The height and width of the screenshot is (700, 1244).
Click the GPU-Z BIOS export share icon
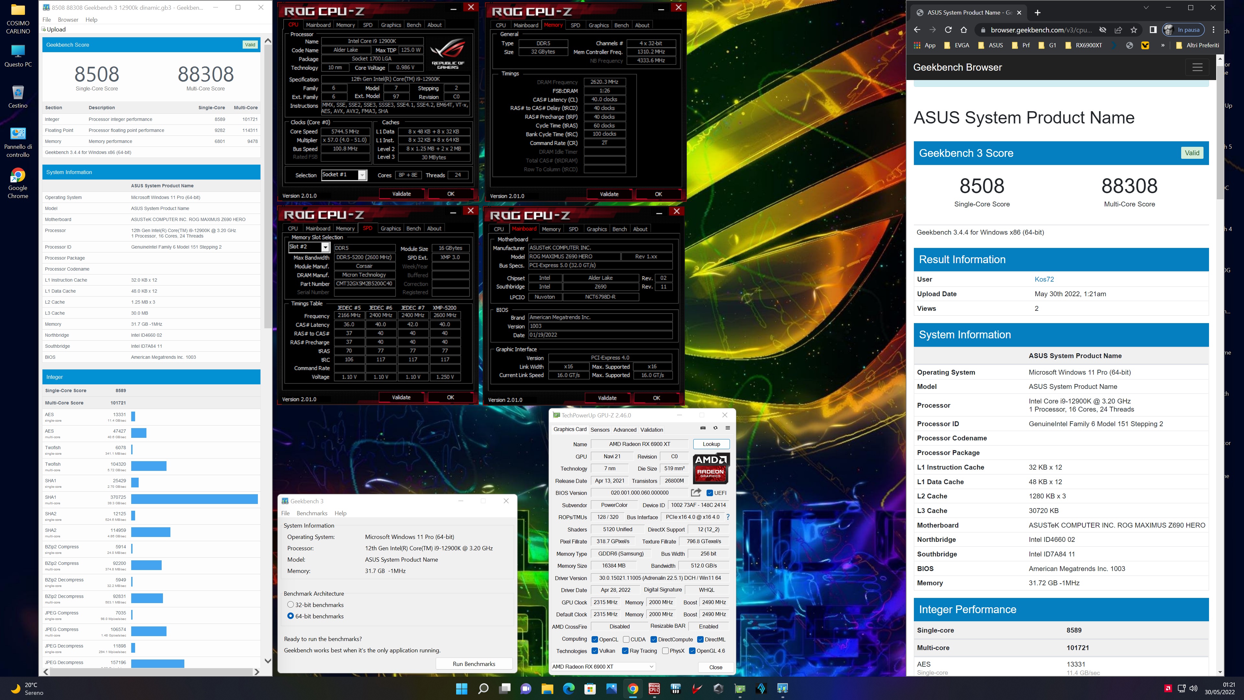(696, 492)
